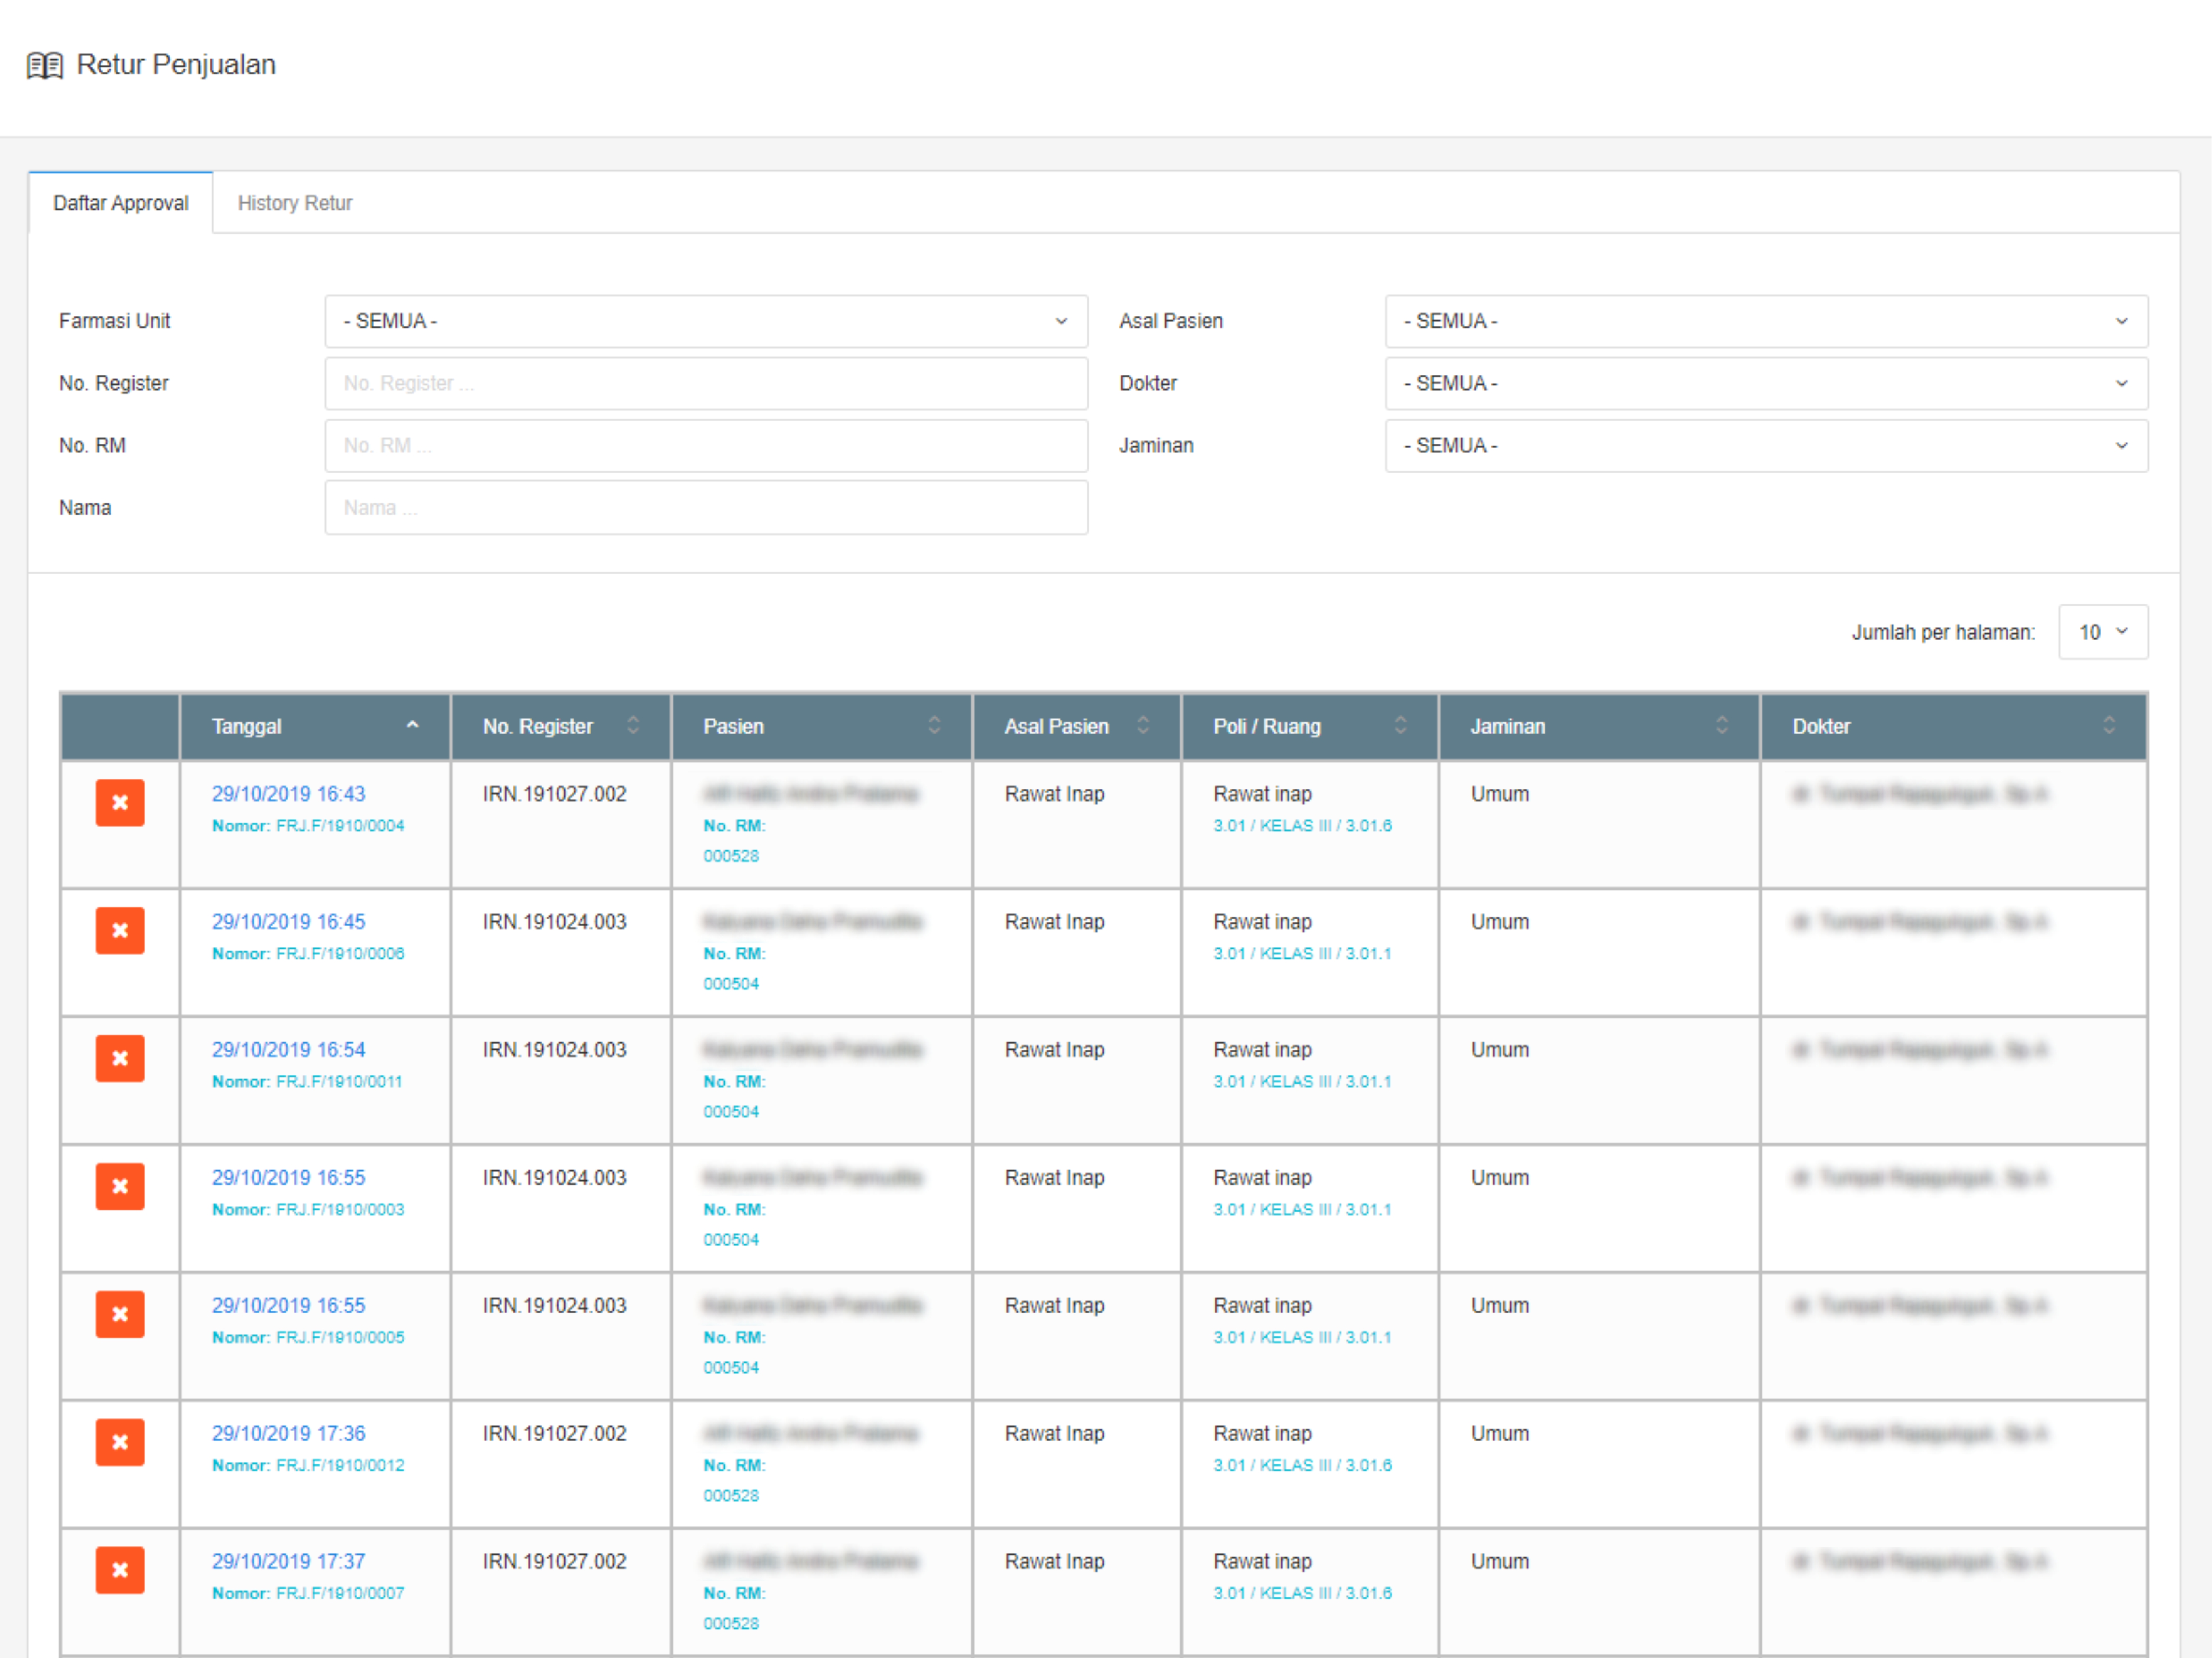Switch to the History Retur tab
Viewport: 2212px width, 1658px height.
294,203
